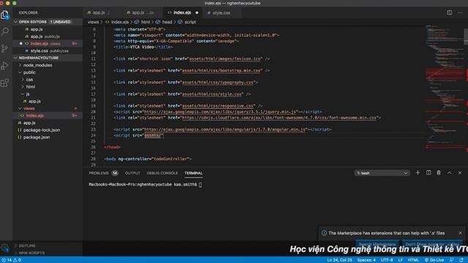Open the editor More Actions ellipsis
This screenshot has width=468, height=263.
460,12
